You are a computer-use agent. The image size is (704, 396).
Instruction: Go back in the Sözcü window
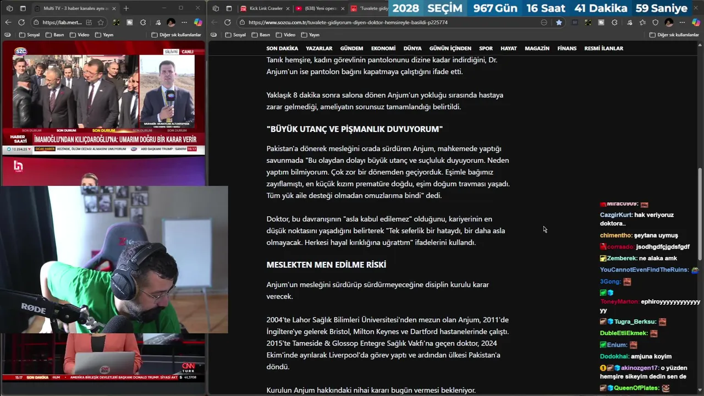point(214,23)
